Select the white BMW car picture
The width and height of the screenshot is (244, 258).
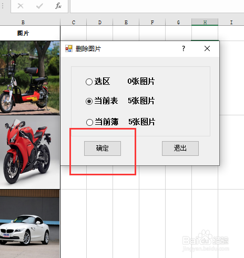pyautogui.click(x=30, y=224)
